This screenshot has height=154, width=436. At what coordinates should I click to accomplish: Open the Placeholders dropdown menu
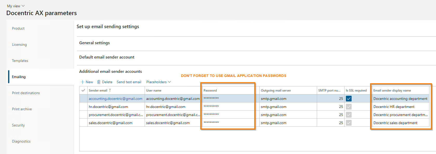(159, 82)
